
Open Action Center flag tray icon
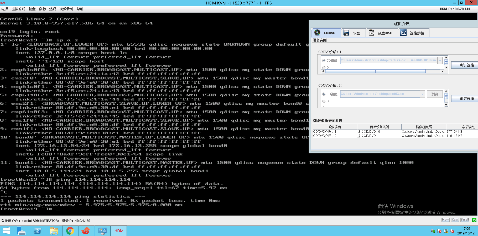[439, 231]
